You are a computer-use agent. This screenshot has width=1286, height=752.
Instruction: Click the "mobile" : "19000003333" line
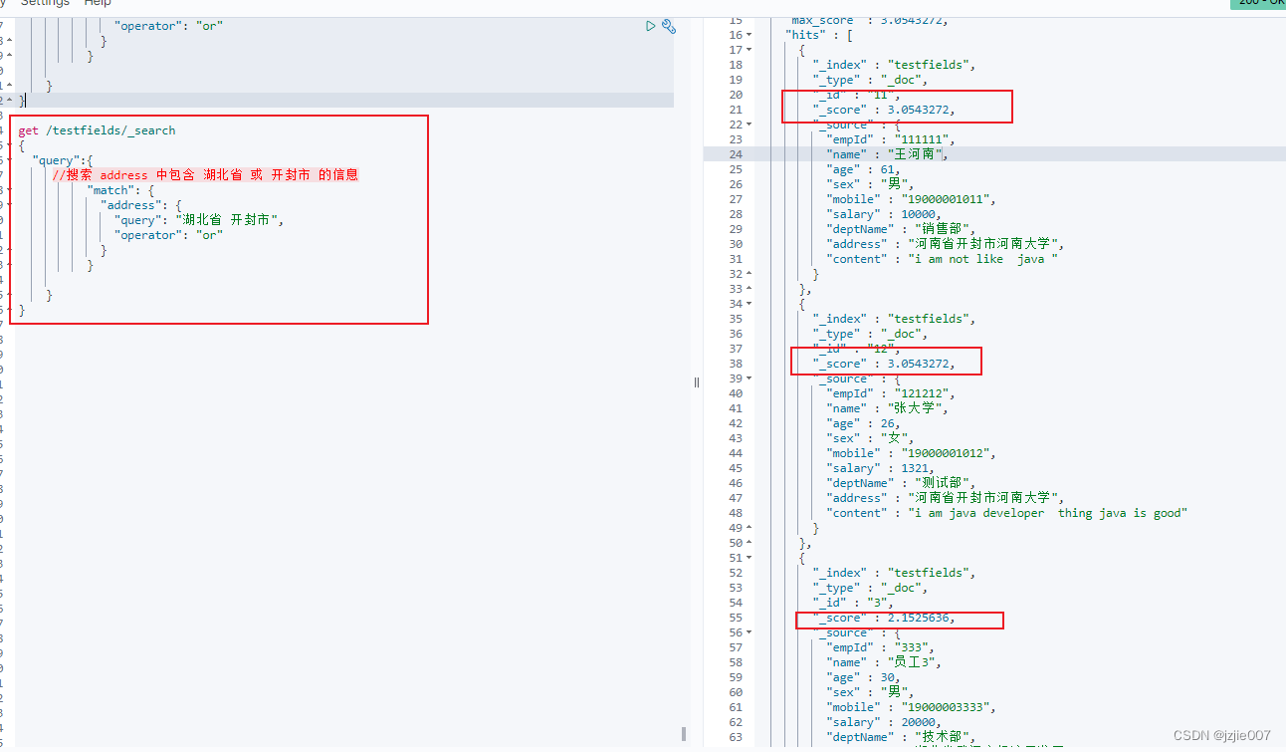coord(911,707)
